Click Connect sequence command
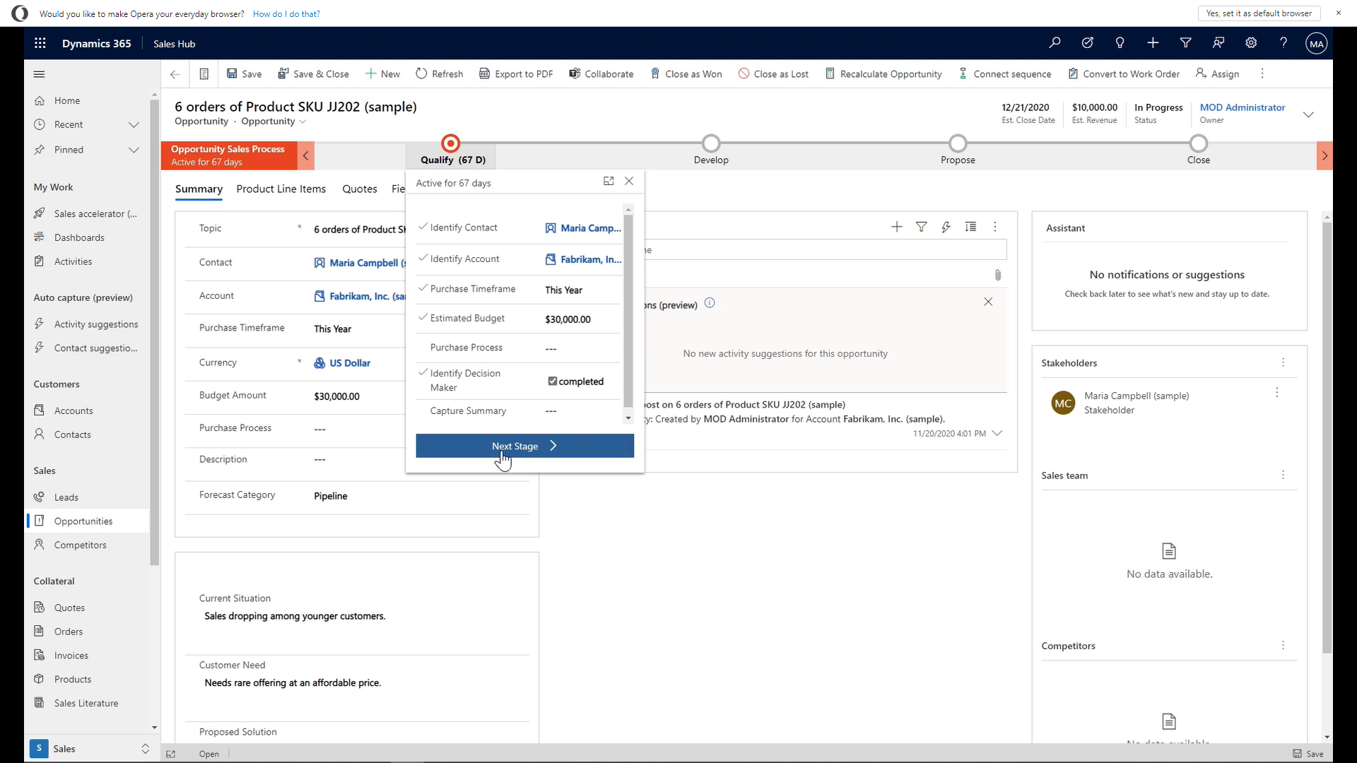Viewport: 1357px width, 763px height. 1004,74
